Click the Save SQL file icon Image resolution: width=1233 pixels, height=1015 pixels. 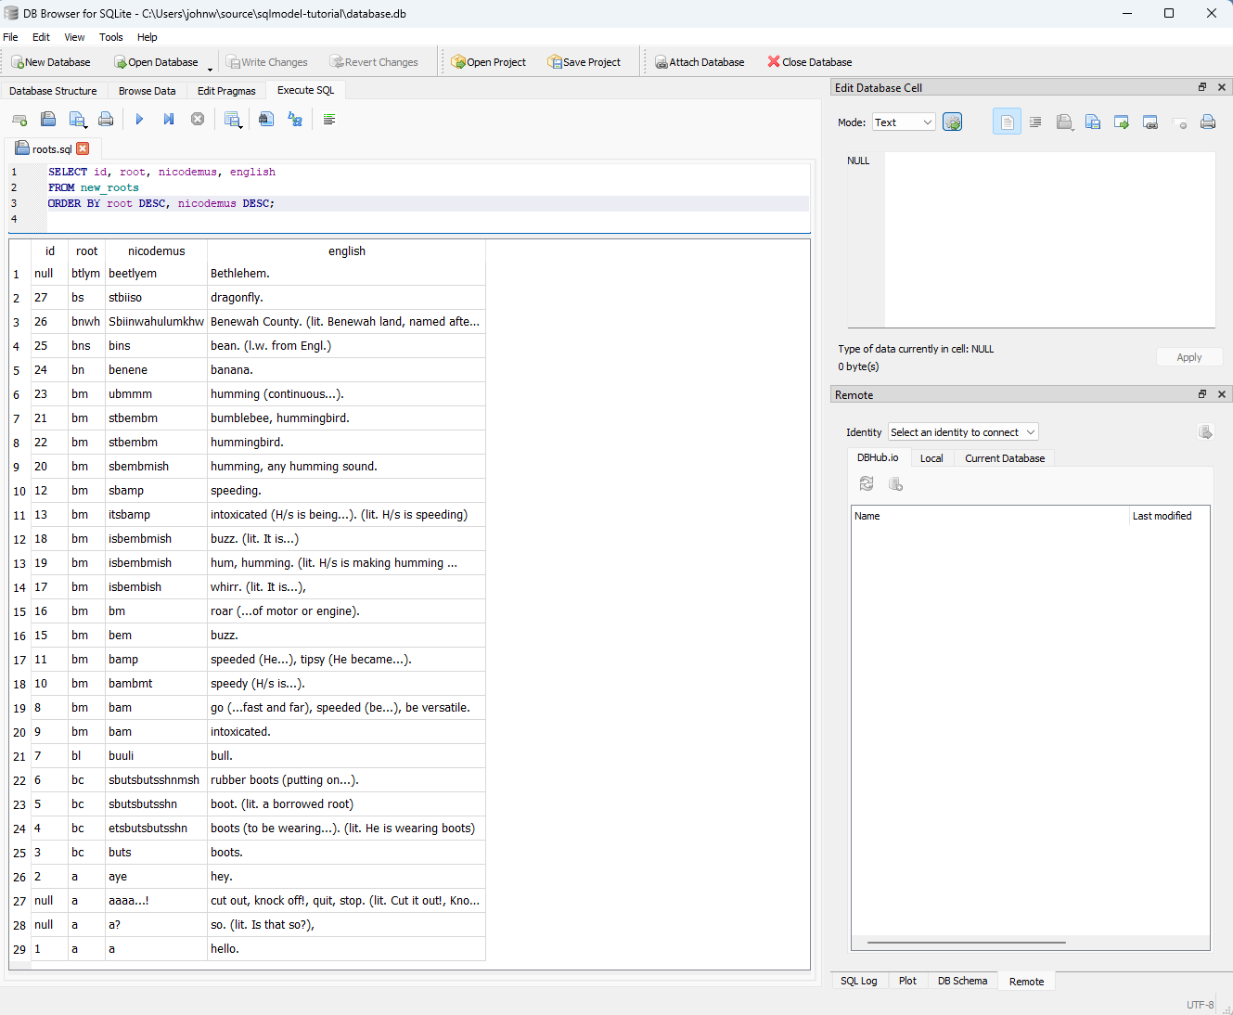[x=78, y=120]
